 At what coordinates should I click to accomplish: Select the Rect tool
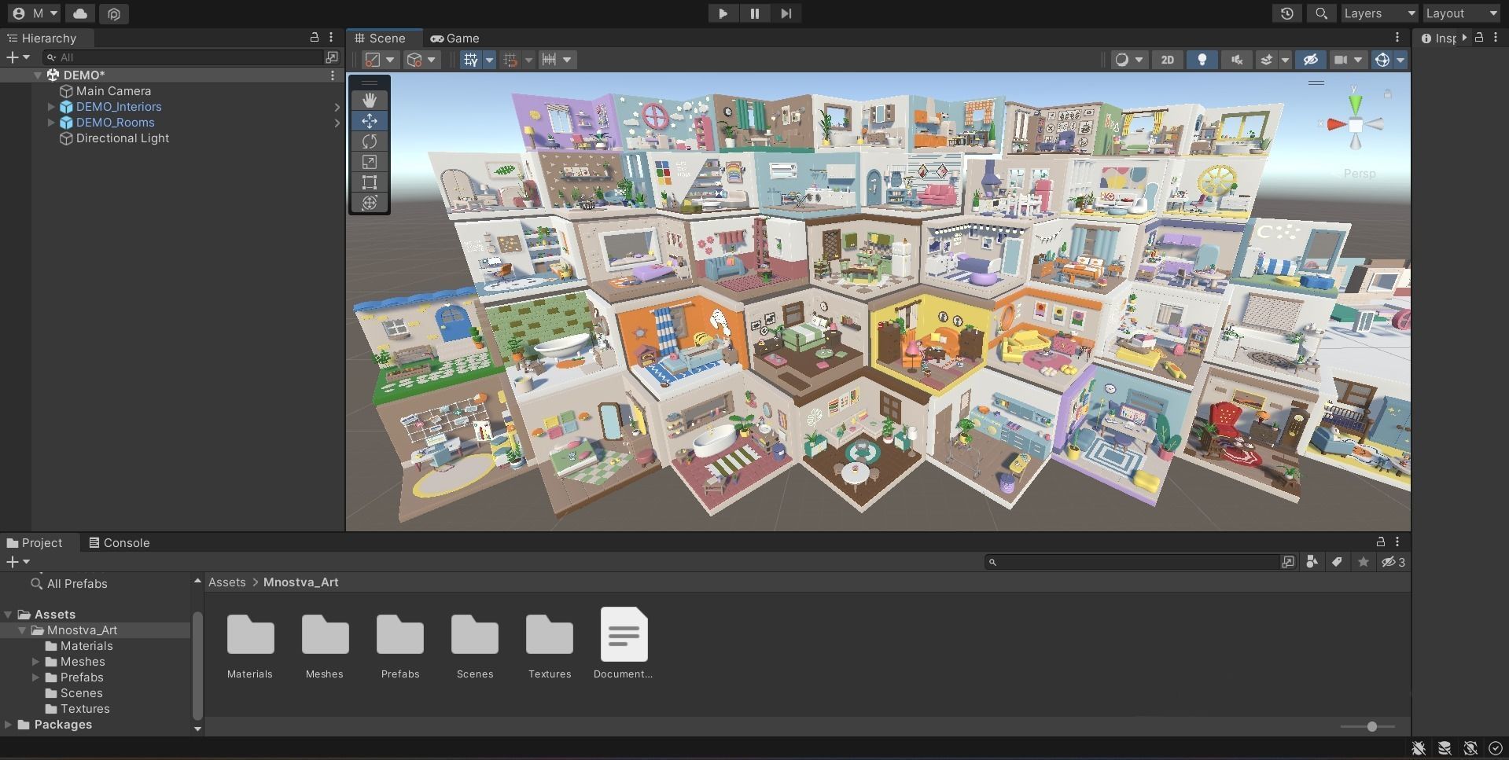point(370,182)
